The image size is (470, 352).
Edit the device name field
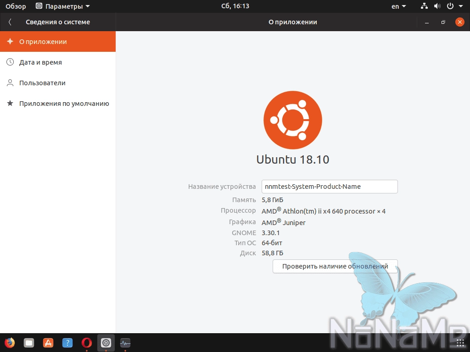click(330, 187)
